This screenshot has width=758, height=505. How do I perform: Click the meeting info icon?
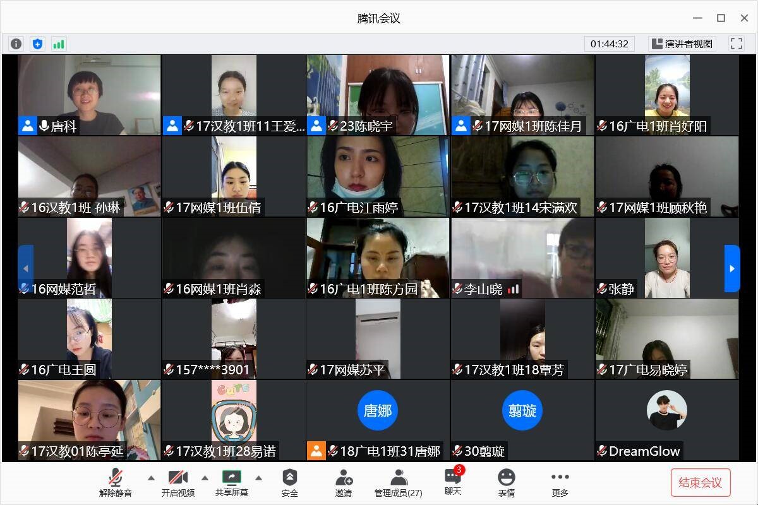coord(16,44)
